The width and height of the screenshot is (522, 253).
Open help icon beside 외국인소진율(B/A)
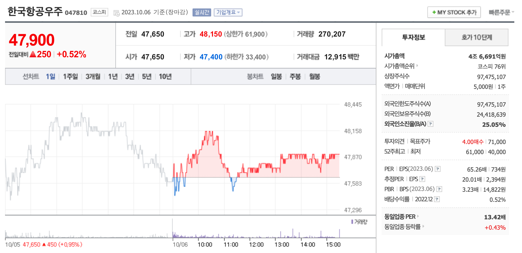431,124
